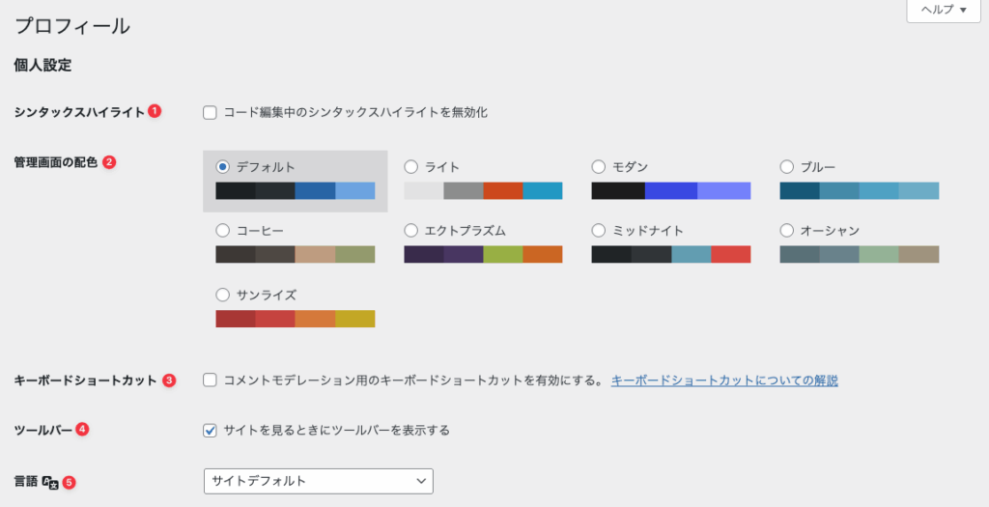989x507 pixels.
Task: Uncheck the ツールバーを表示する checkbox
Action: tap(210, 430)
